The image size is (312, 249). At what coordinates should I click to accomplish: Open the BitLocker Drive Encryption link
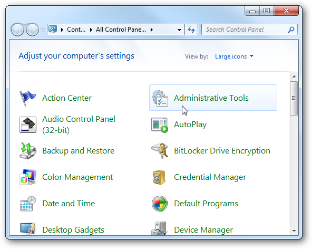point(222,151)
